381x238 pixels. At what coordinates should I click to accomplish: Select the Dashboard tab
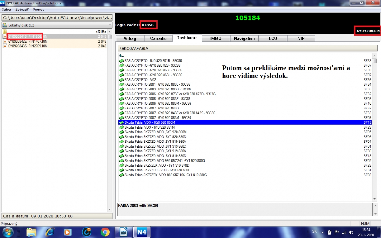click(x=187, y=38)
